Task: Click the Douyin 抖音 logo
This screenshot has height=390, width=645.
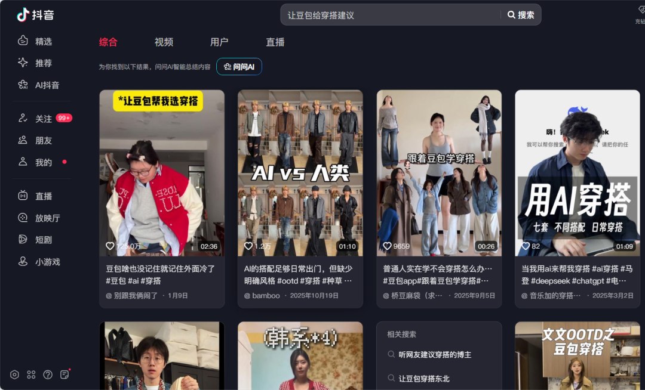Action: click(35, 16)
